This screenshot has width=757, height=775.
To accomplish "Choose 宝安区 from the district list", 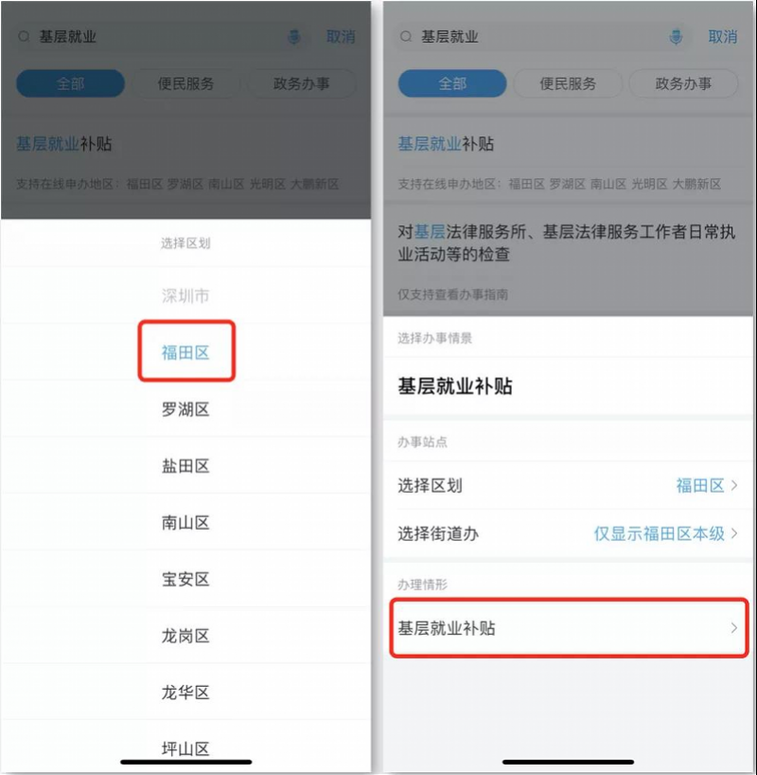I will pos(185,579).
